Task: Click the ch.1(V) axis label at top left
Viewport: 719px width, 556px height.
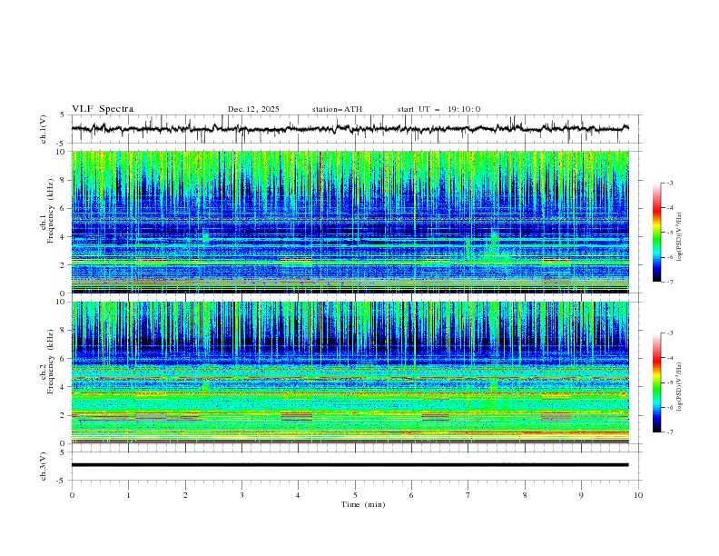Action: pos(44,129)
